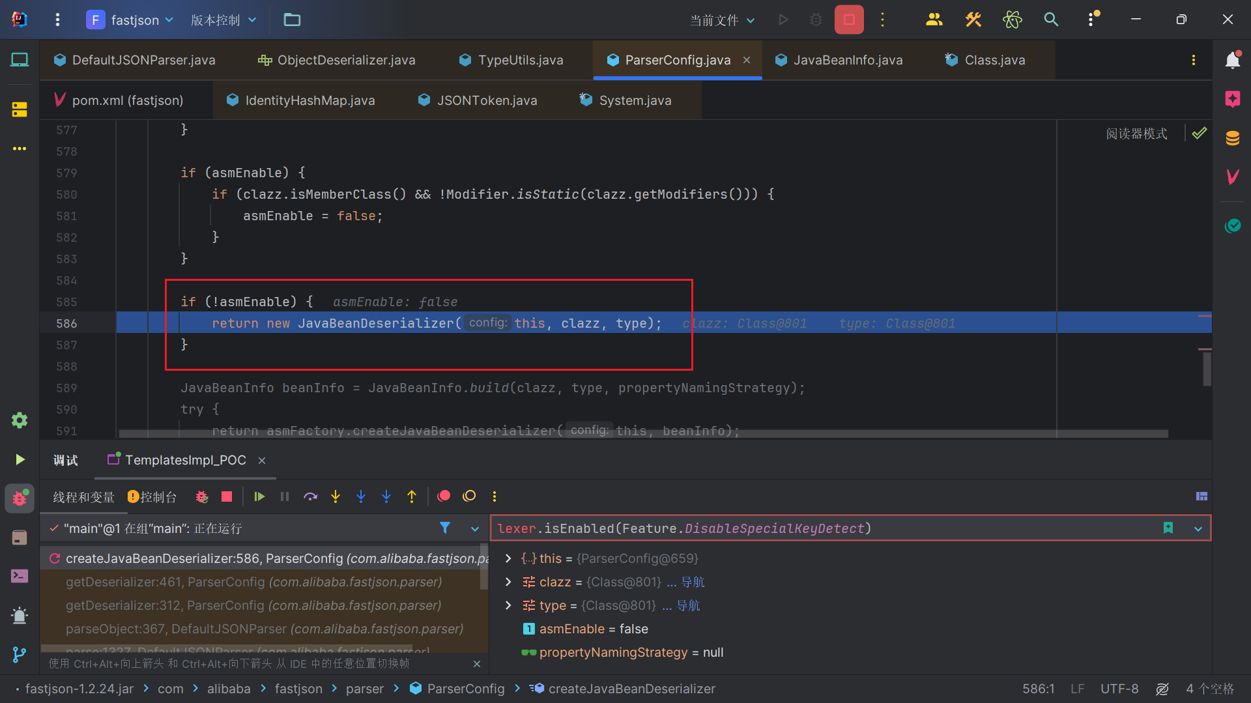Open the pink bookmark star tool window
Viewport: 1251px width, 703px height.
pyautogui.click(x=1232, y=99)
